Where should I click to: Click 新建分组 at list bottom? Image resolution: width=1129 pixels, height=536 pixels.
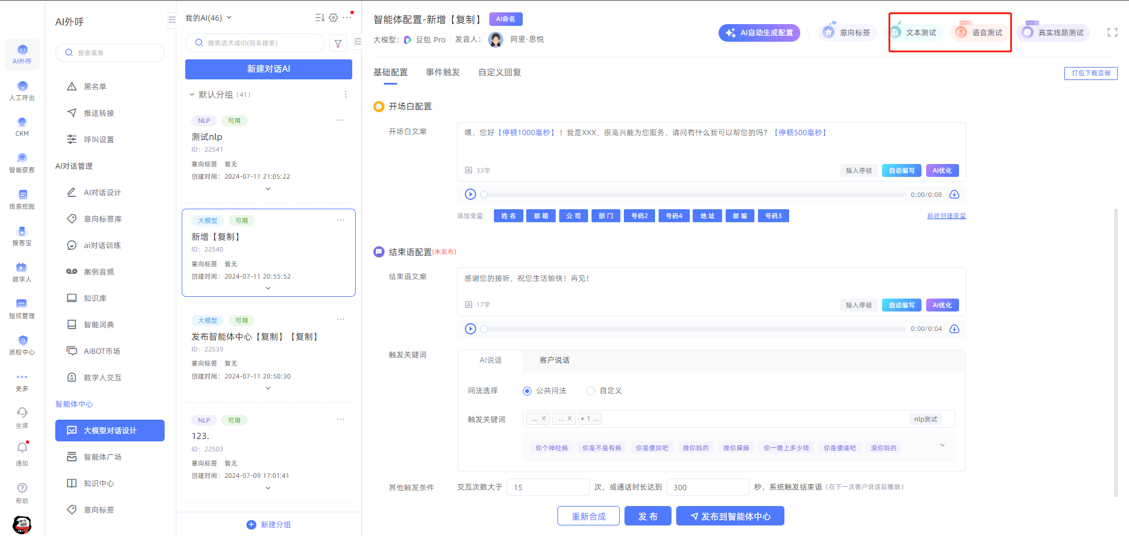click(269, 524)
